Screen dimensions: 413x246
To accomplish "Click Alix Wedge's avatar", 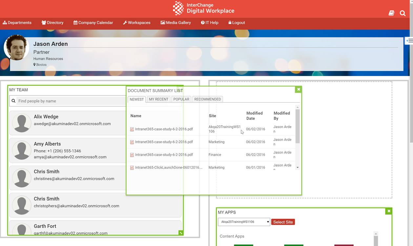I will point(22,123).
